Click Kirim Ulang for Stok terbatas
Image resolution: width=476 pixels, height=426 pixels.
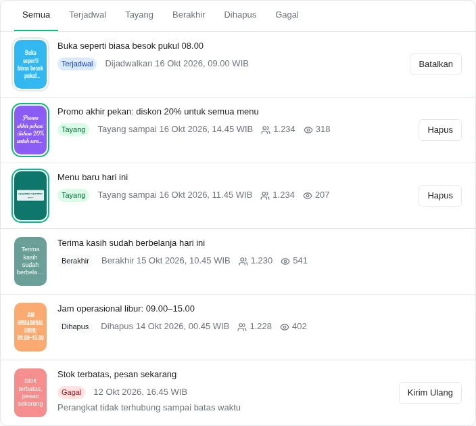430,393
